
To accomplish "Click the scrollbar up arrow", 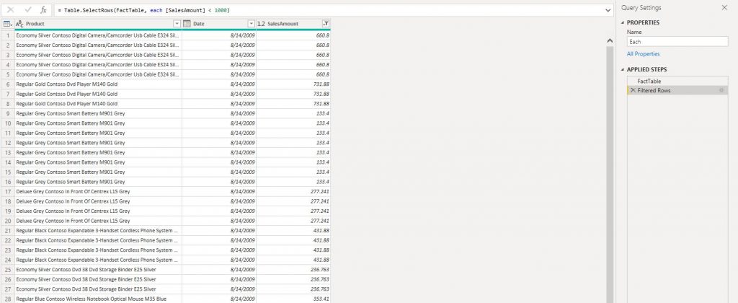I will (x=610, y=41).
